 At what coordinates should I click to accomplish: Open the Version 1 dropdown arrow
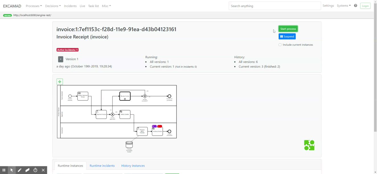(x=61, y=59)
